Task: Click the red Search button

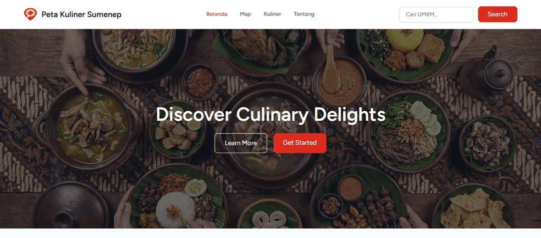Action: coord(497,14)
